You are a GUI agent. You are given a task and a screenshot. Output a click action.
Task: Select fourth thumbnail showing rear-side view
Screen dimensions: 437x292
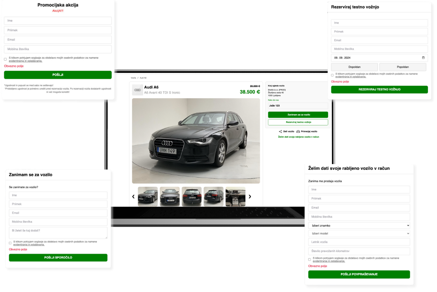click(214, 197)
